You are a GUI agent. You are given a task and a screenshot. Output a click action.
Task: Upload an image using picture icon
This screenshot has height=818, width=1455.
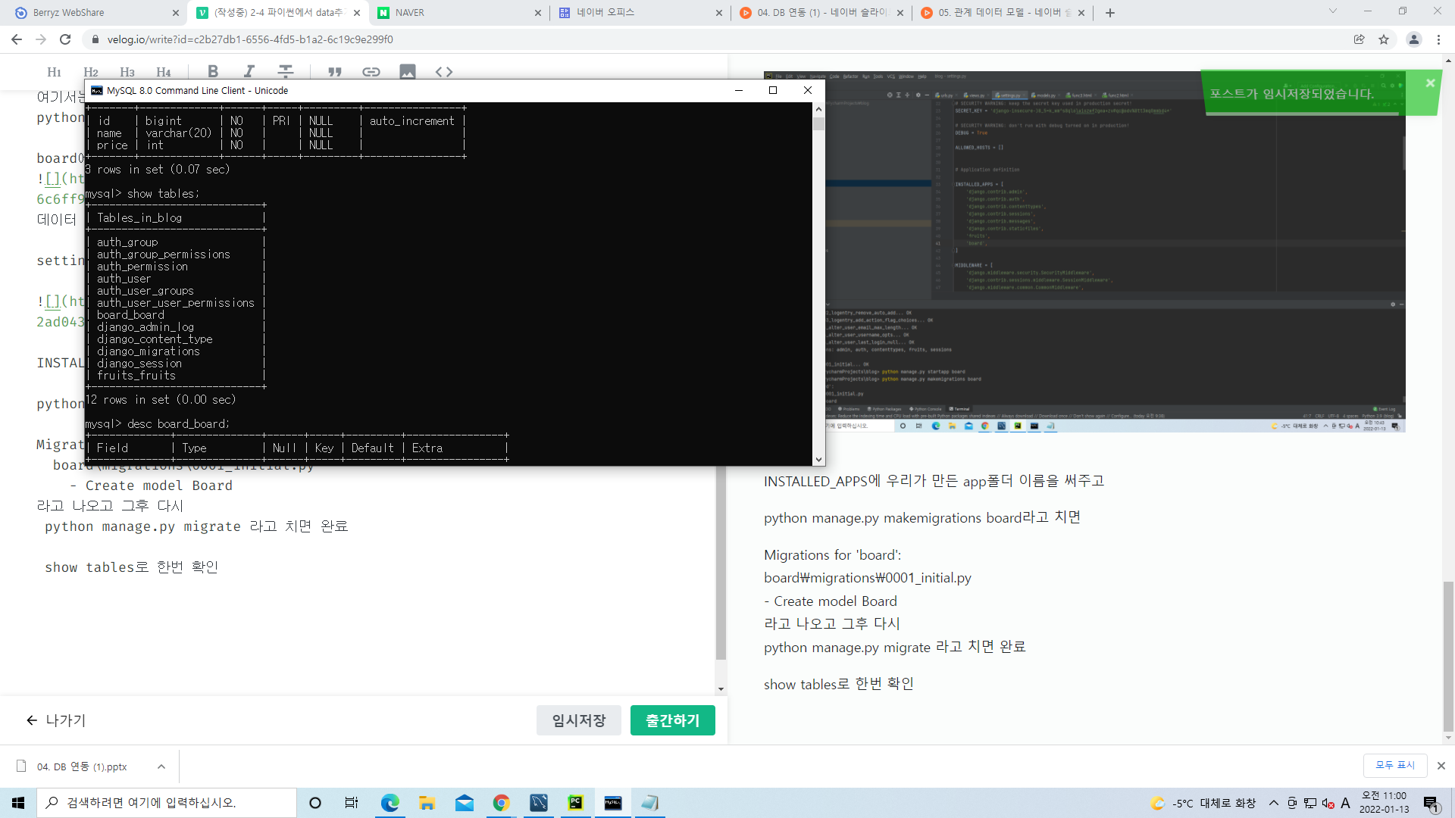coord(408,71)
